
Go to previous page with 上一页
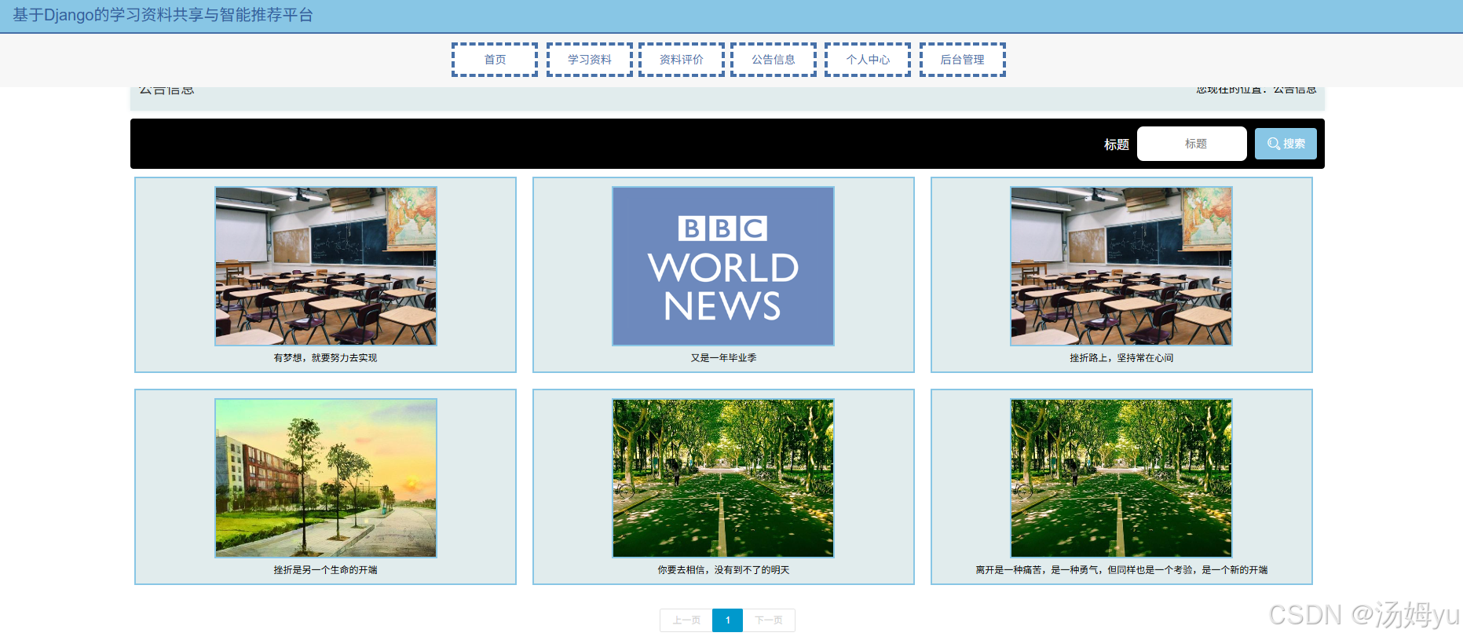pyautogui.click(x=686, y=620)
